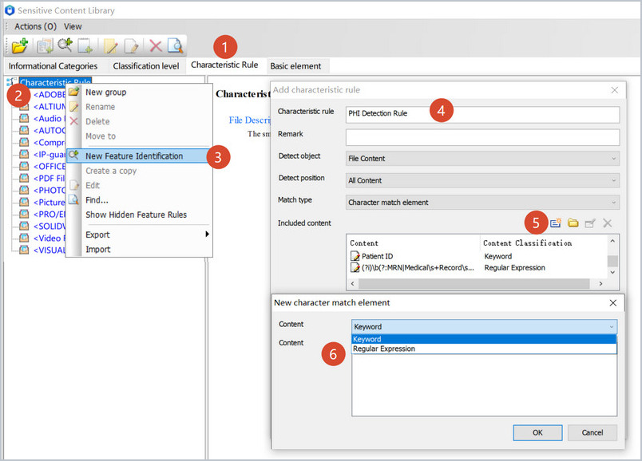
Task: Select the Patient ID content row
Action: [x=478, y=256]
